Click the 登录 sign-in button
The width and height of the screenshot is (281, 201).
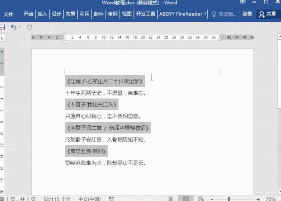tap(247, 14)
